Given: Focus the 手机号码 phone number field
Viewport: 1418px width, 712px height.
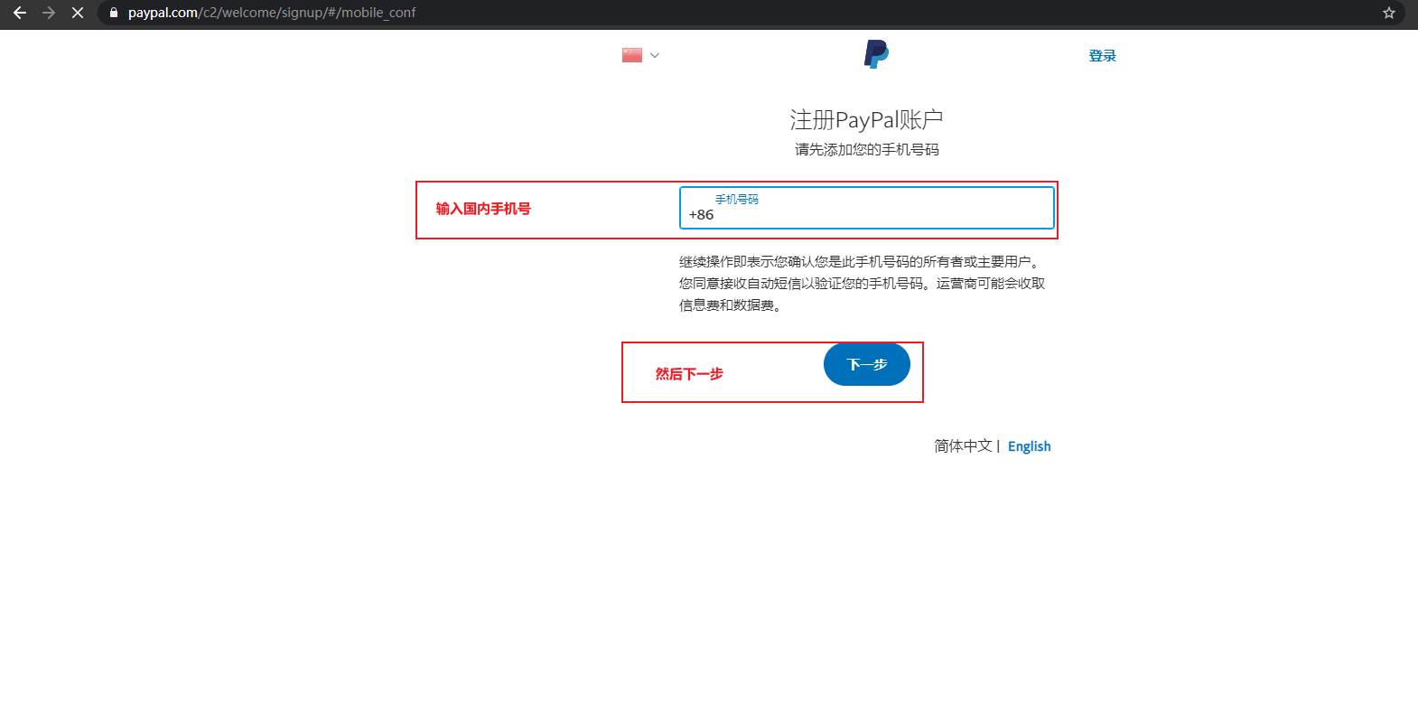Looking at the screenshot, I should 867,208.
